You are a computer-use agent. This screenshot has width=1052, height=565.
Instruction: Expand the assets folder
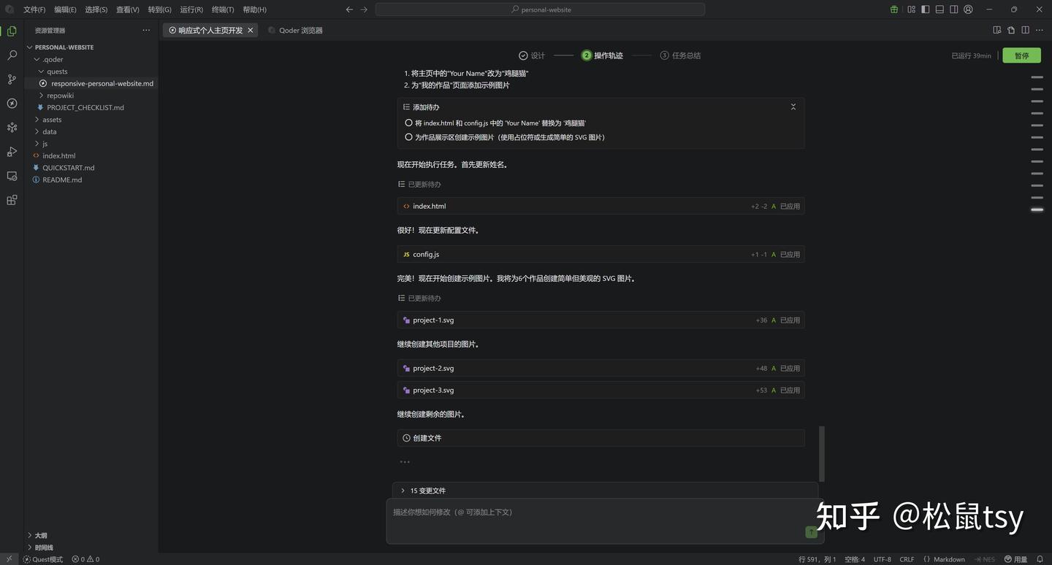(51, 120)
